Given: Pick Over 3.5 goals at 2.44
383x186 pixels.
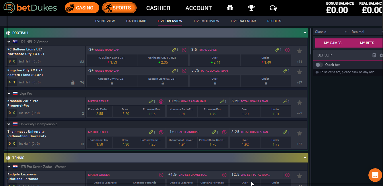Looking at the screenshot, I should (215, 60).
